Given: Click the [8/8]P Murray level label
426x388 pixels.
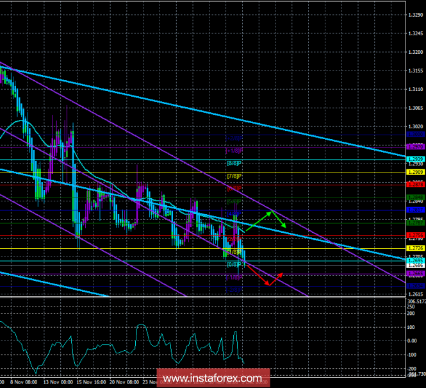Looking at the screenshot, I should click(234, 163).
